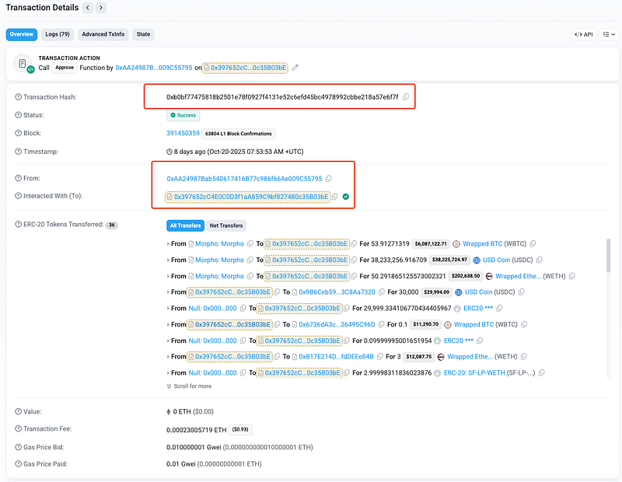This screenshot has width=622, height=482.
Task: Copy the Interacted With (To) address
Action: pos(336,197)
